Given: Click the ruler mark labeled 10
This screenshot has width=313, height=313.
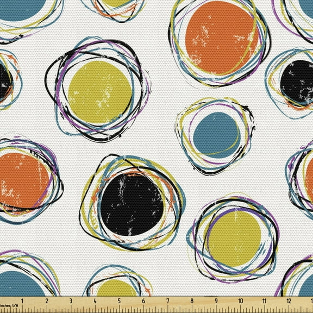Looking at the screenshot, I should click(x=241, y=301).
